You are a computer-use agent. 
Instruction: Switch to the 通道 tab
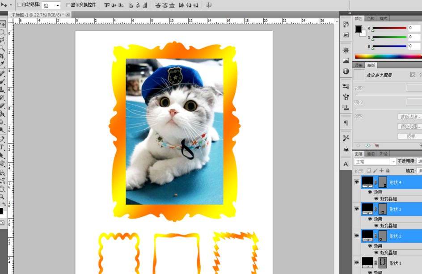click(371, 154)
